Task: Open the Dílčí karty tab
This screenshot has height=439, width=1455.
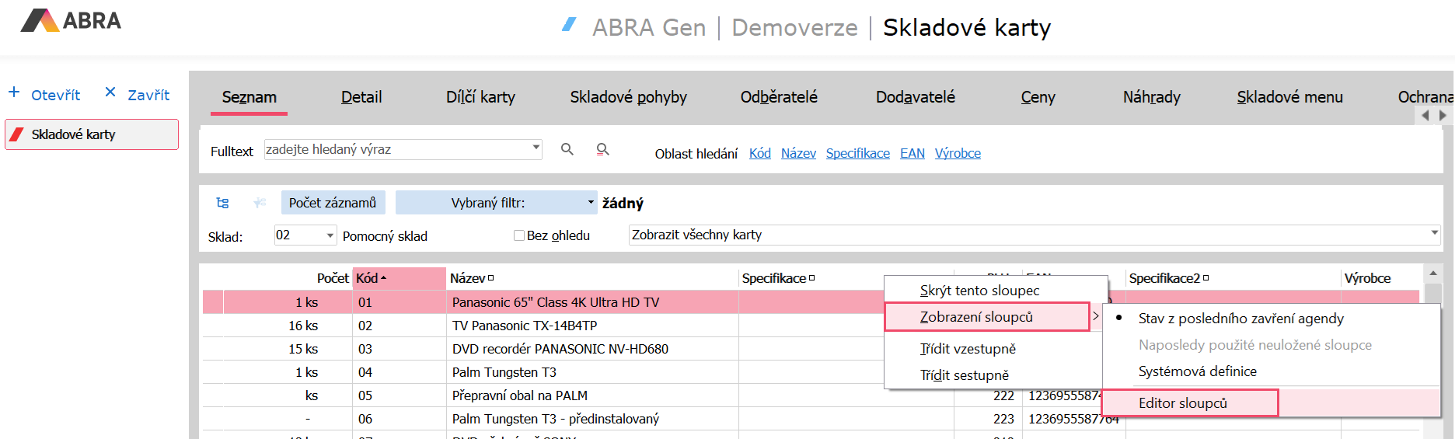Action: pyautogui.click(x=480, y=97)
